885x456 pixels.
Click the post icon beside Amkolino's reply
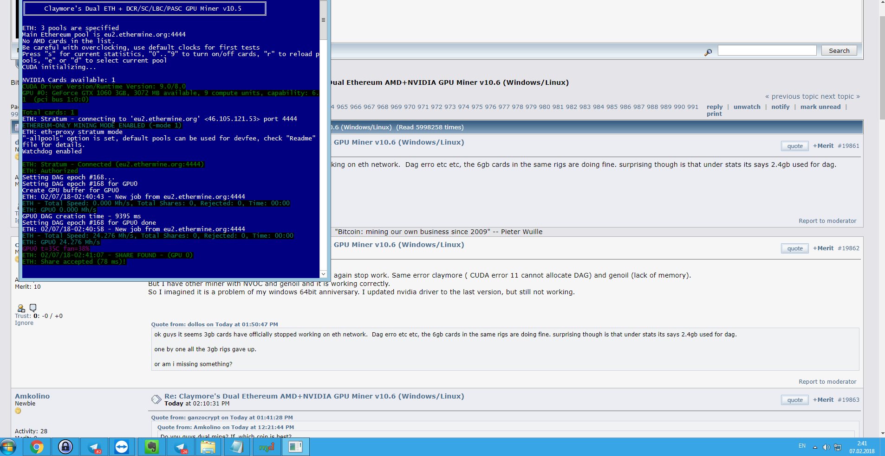156,399
